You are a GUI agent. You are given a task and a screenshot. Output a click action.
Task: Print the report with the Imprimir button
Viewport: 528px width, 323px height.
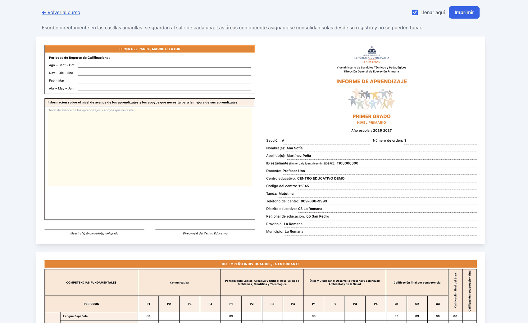(x=464, y=12)
